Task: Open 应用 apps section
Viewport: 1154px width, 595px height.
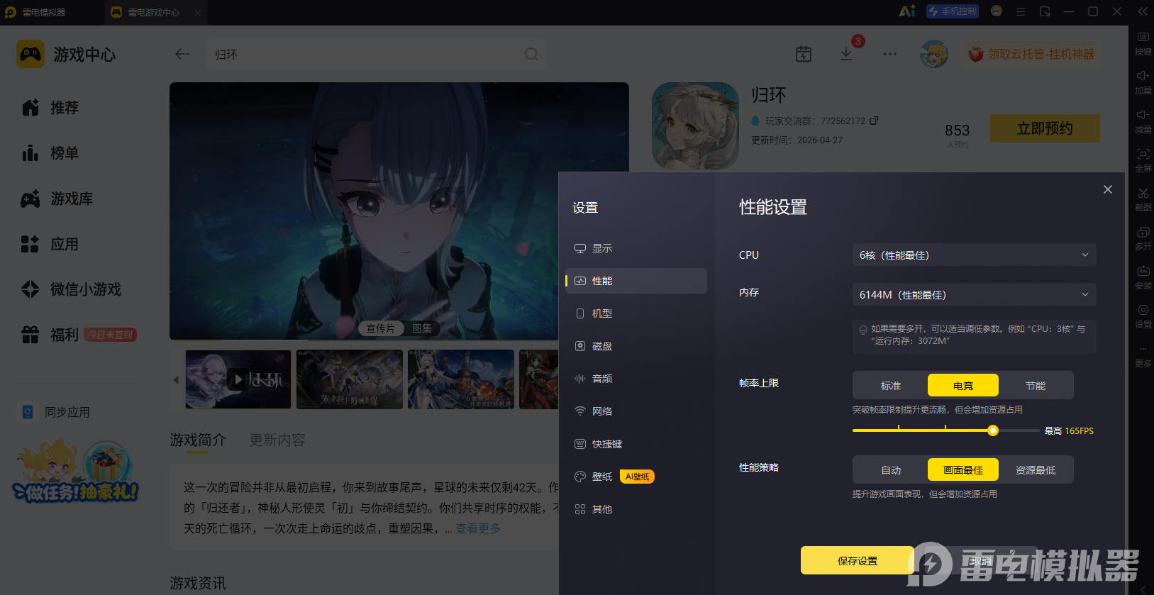Action: [x=50, y=244]
